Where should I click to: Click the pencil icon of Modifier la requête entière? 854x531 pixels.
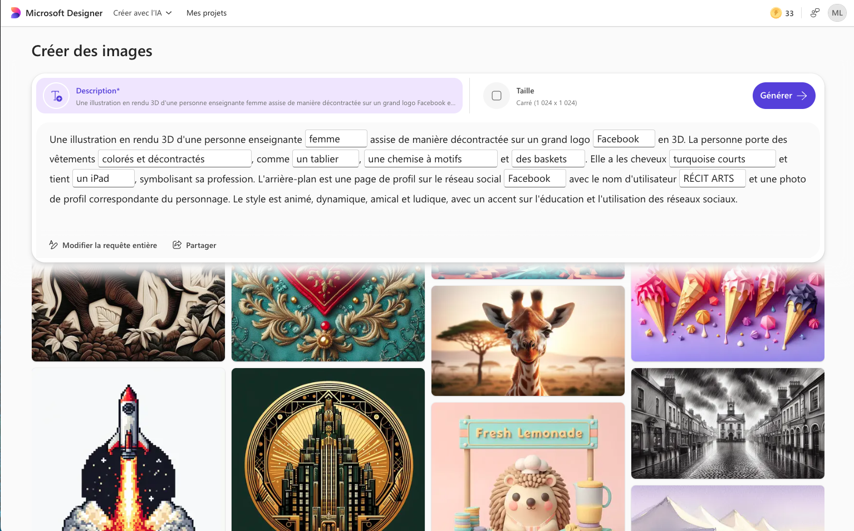pyautogui.click(x=53, y=245)
